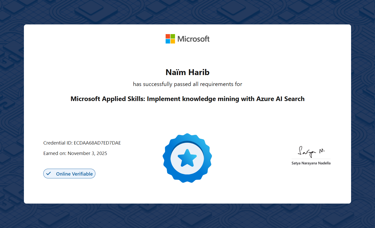The image size is (375, 228).
Task: Select the star inside the circular badge
Action: pos(187,158)
